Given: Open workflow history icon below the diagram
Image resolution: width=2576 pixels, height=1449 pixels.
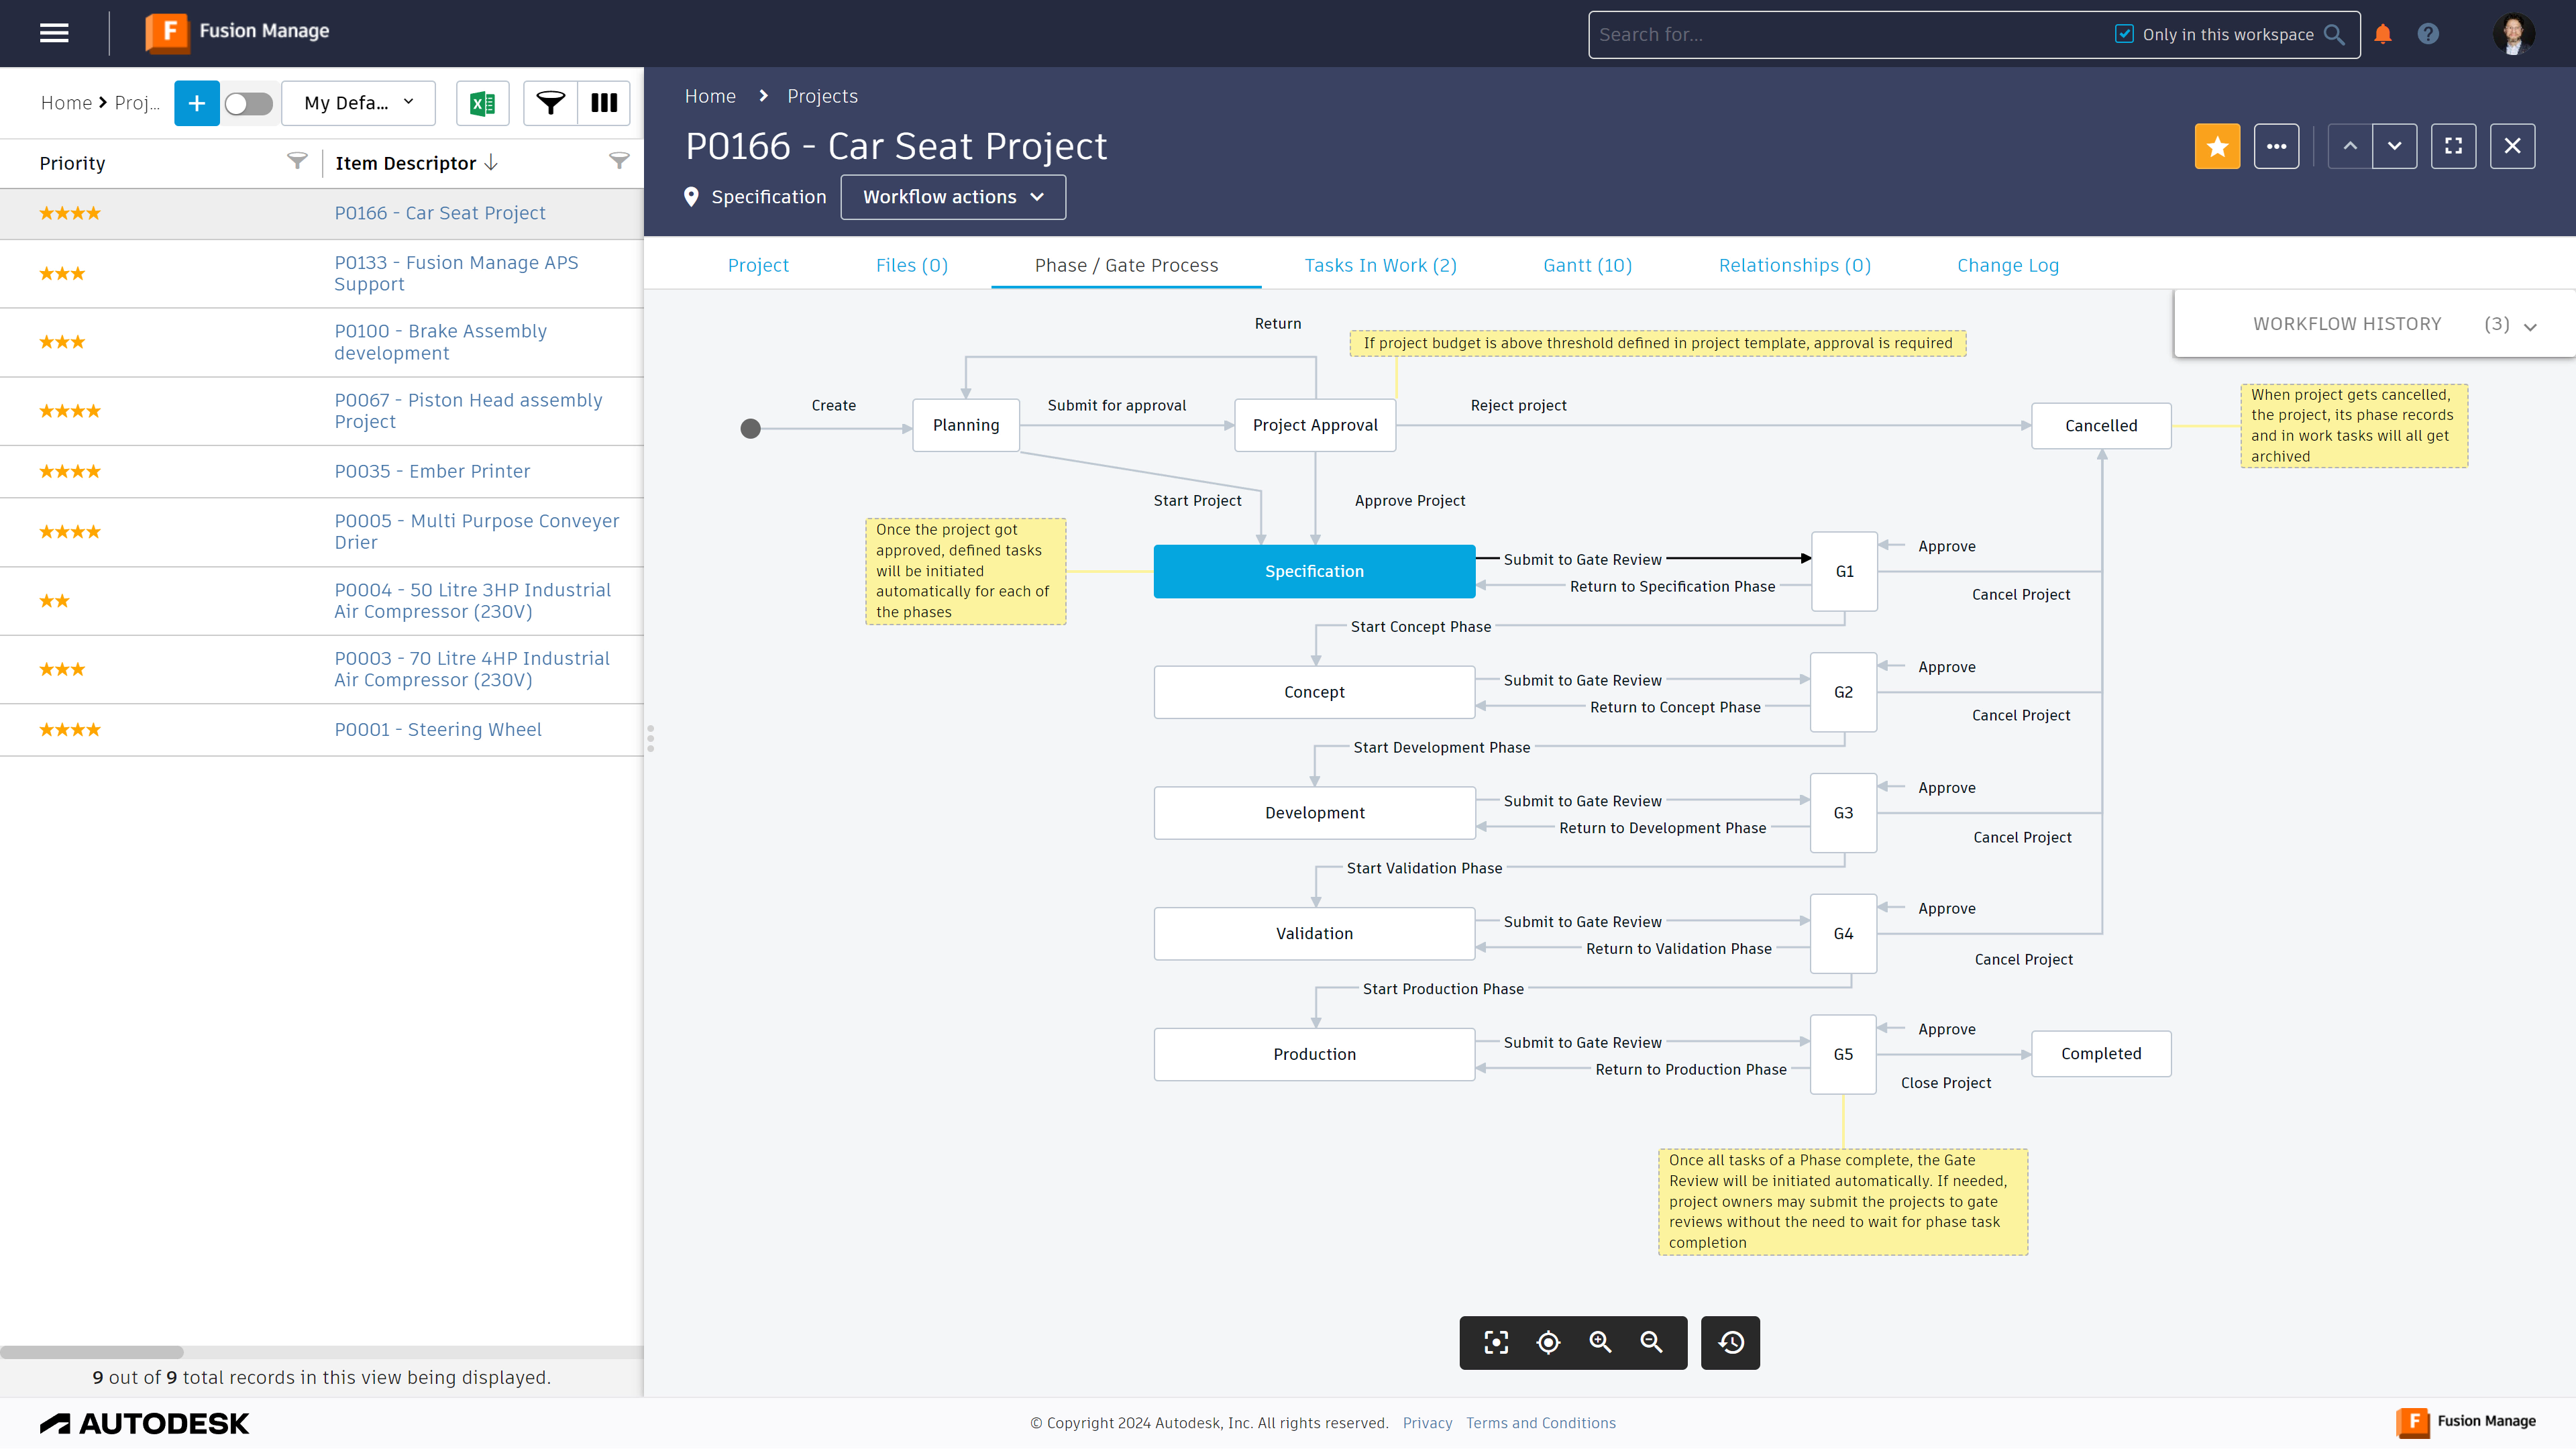Looking at the screenshot, I should [1730, 1343].
